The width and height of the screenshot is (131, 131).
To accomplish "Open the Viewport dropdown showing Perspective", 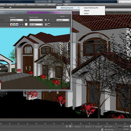I will (x=16, y=20).
